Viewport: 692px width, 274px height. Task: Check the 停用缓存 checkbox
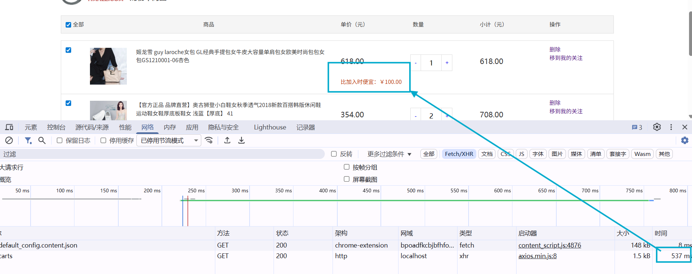coord(103,140)
